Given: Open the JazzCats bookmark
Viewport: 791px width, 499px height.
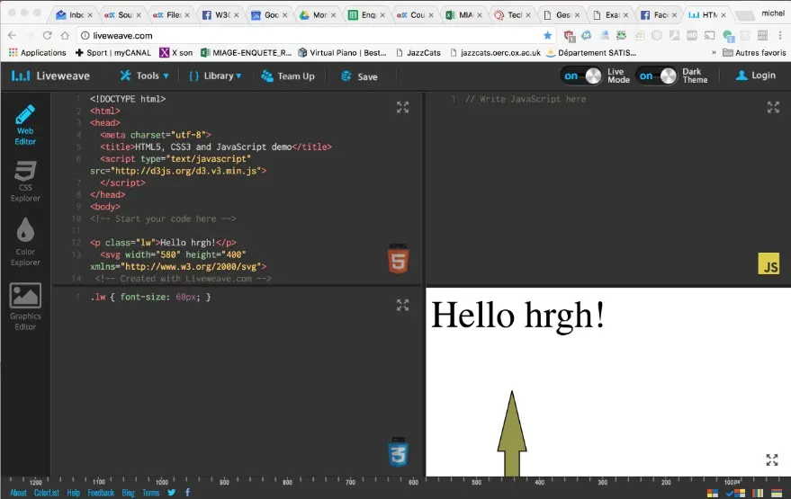Looking at the screenshot, I should [x=418, y=52].
